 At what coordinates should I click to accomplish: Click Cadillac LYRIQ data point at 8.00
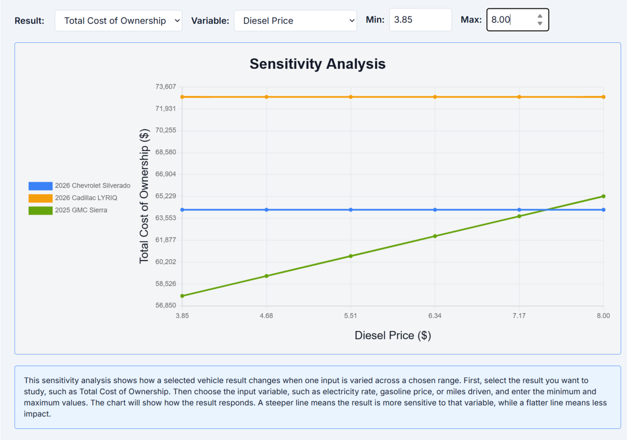603,97
